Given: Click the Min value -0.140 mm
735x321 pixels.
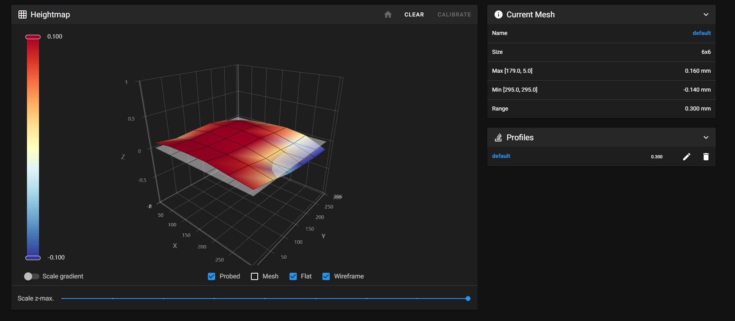Looking at the screenshot, I should pos(697,90).
